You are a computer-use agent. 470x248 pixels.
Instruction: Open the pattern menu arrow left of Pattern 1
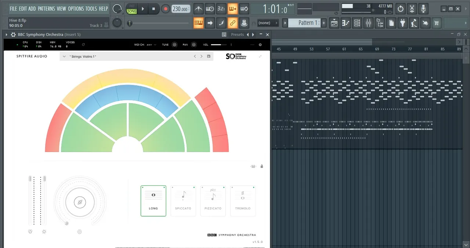pos(285,23)
